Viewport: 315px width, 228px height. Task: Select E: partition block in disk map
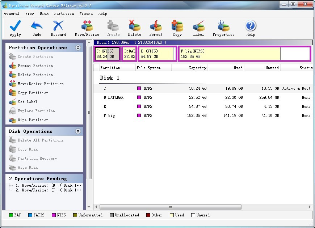pos(157,54)
